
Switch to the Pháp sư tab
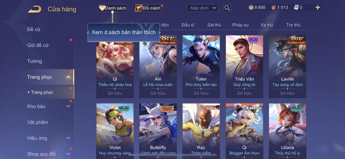coord(240,25)
